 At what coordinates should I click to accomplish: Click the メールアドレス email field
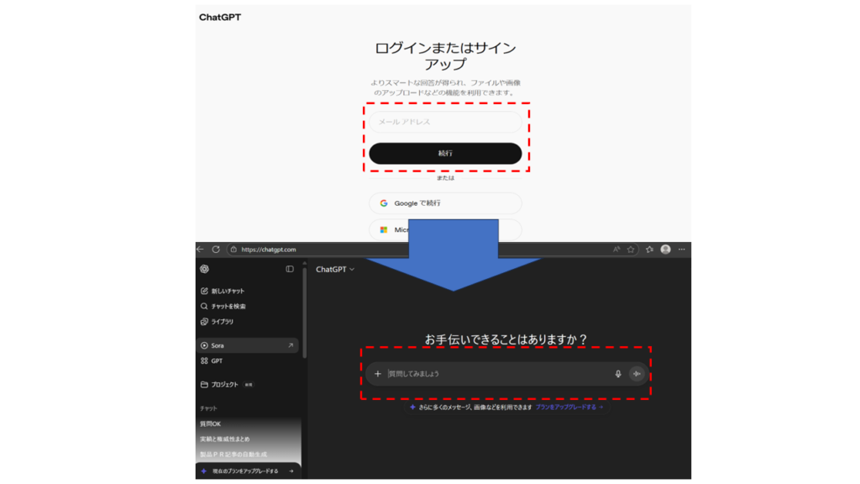tap(445, 122)
